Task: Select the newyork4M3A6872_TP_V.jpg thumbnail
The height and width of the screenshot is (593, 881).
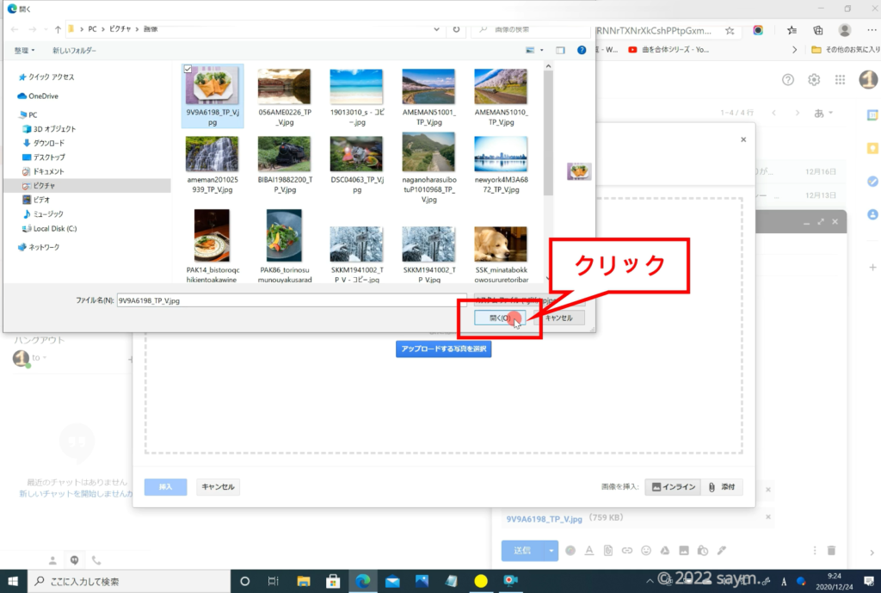Action: coord(501,154)
